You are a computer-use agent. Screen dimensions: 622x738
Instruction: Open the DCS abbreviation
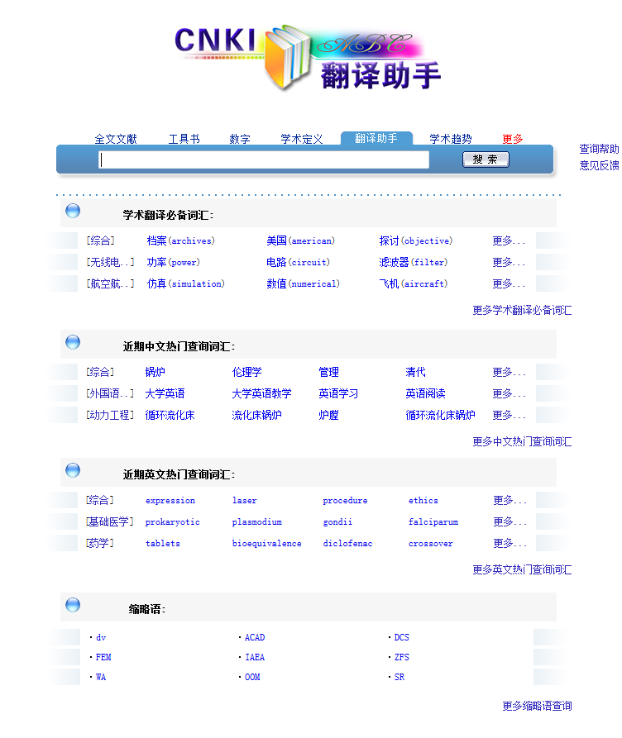(401, 637)
